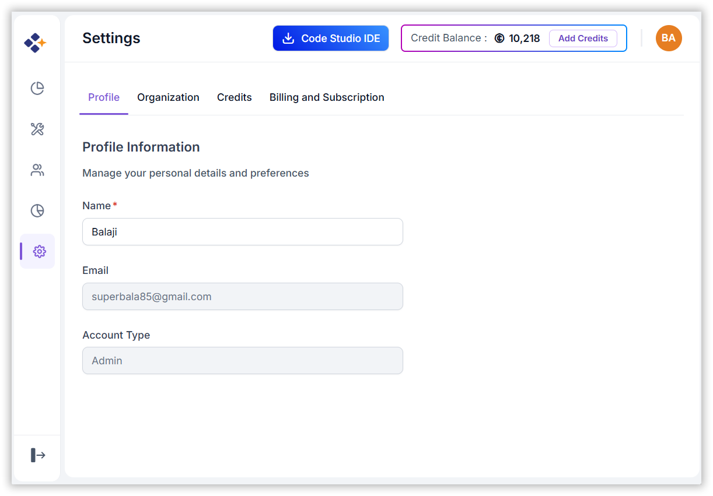
Task: Click the disabled Email field
Action: [243, 297]
